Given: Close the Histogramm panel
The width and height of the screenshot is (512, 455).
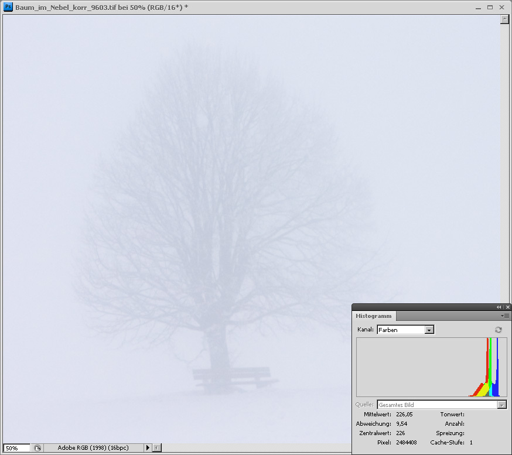Looking at the screenshot, I should coord(507,307).
